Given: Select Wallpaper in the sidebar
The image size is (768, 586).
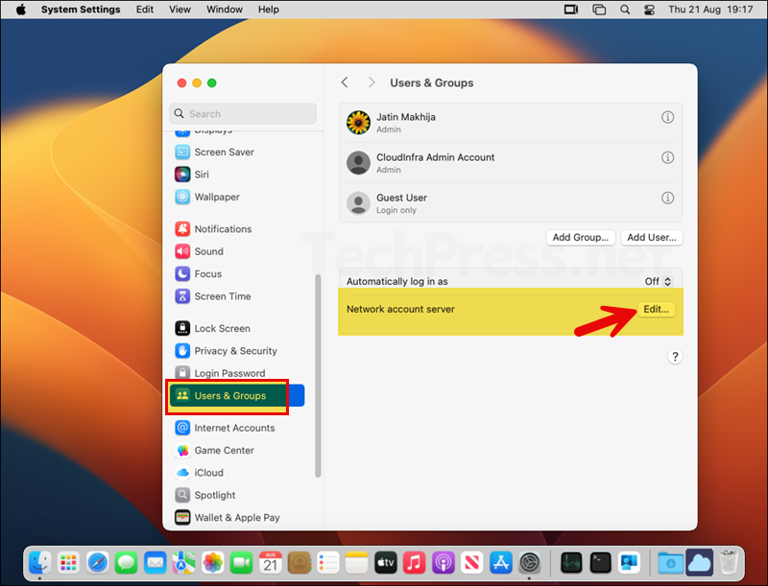Looking at the screenshot, I should coord(207,198).
